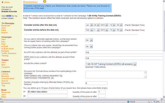Expand the eliminate duplicate entries dropdown
This screenshot has height=103, width=165.
tap(89, 40)
